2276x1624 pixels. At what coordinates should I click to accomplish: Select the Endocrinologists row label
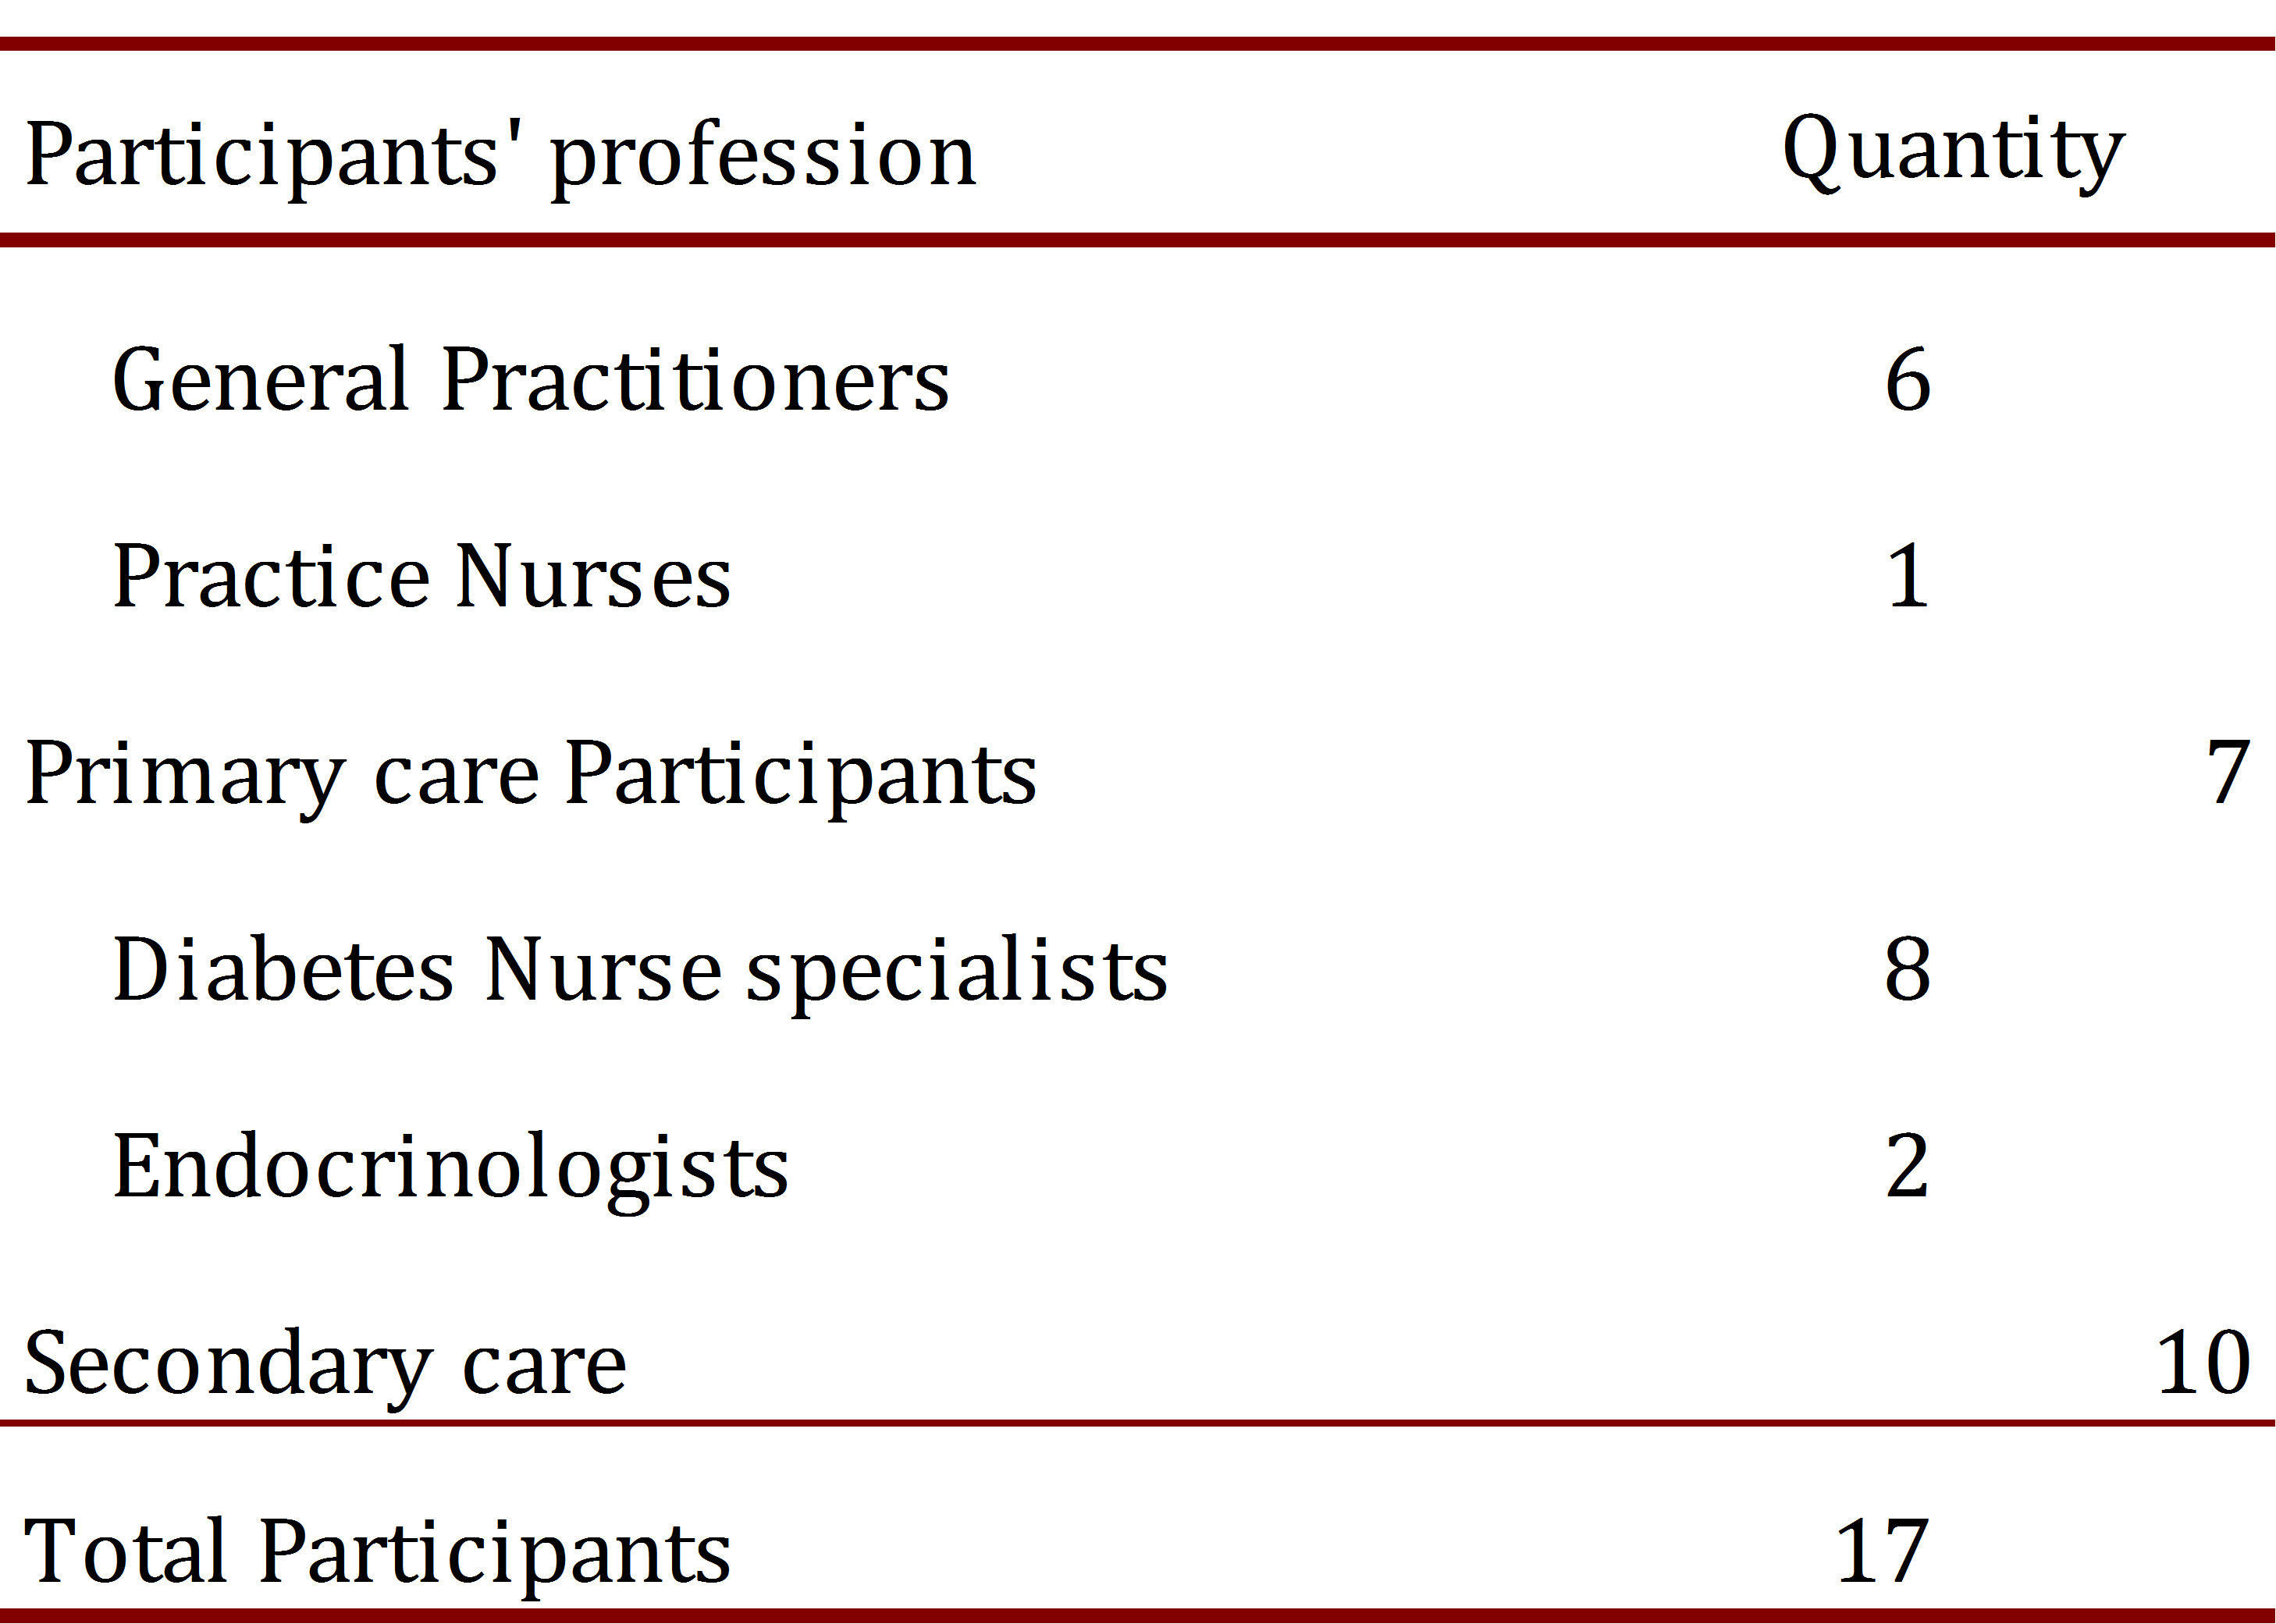450,1166
